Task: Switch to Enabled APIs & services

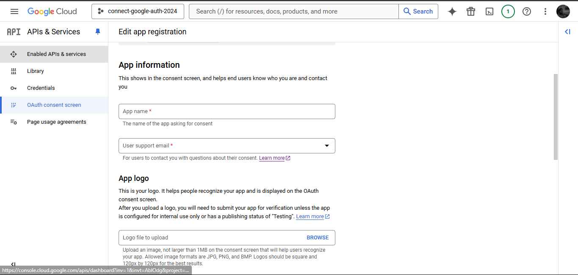Action: pos(56,54)
